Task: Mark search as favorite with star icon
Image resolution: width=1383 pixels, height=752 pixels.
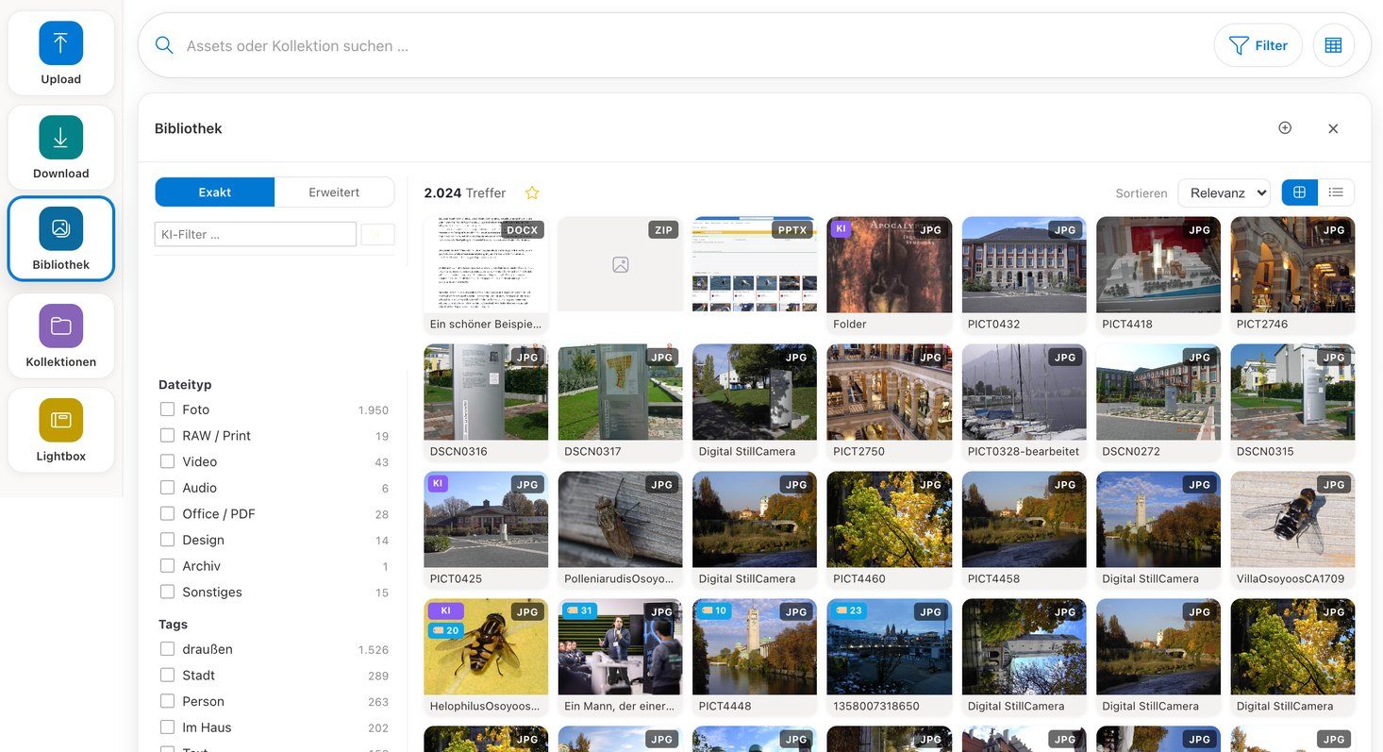Action: (532, 192)
